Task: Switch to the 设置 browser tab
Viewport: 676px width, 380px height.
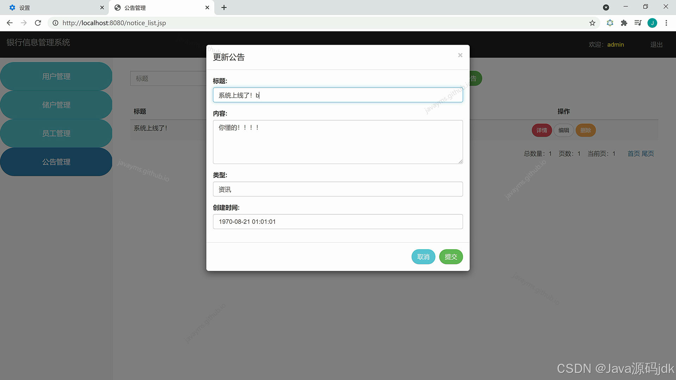Action: coord(55,7)
